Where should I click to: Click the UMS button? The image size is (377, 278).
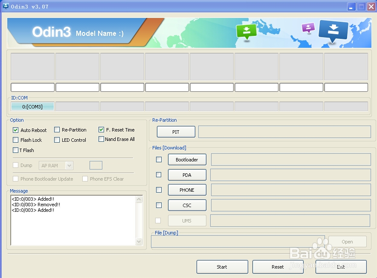coord(187,221)
